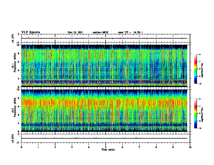Click time tick label "8" on the x-axis
214x165 pixels.
pos(156,147)
